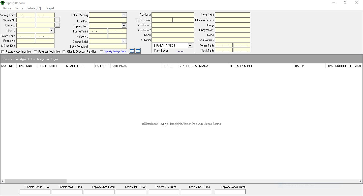
Task: Click Listele [F7] to list records
Action: tap(34, 8)
